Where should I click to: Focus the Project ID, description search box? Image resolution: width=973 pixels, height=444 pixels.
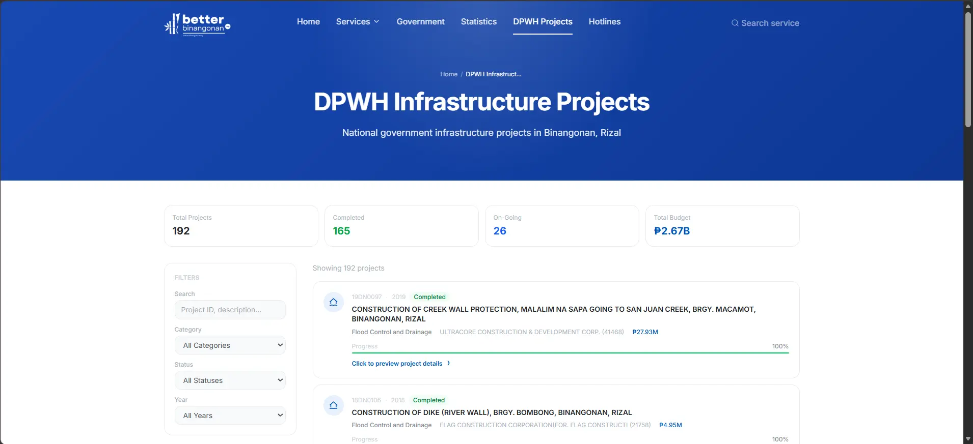pos(230,310)
